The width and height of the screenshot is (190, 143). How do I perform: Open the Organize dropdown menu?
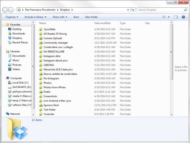(x=12, y=17)
